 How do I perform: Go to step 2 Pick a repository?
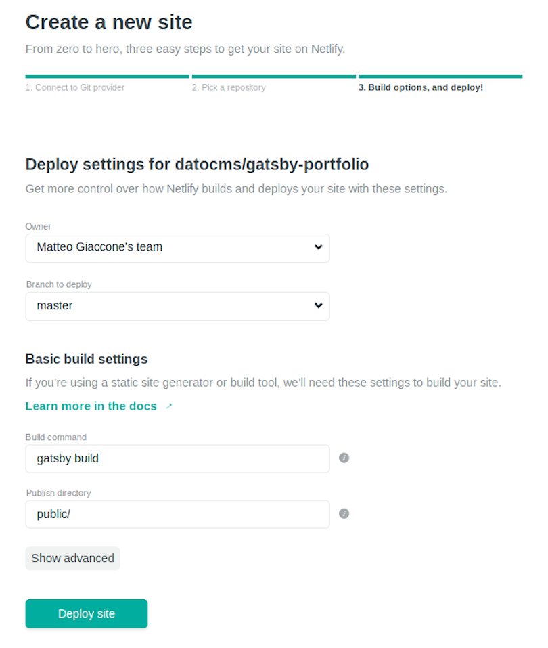click(x=229, y=87)
